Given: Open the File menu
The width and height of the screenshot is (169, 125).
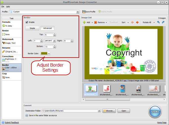Looking at the screenshot, I should (x=3, y=6).
